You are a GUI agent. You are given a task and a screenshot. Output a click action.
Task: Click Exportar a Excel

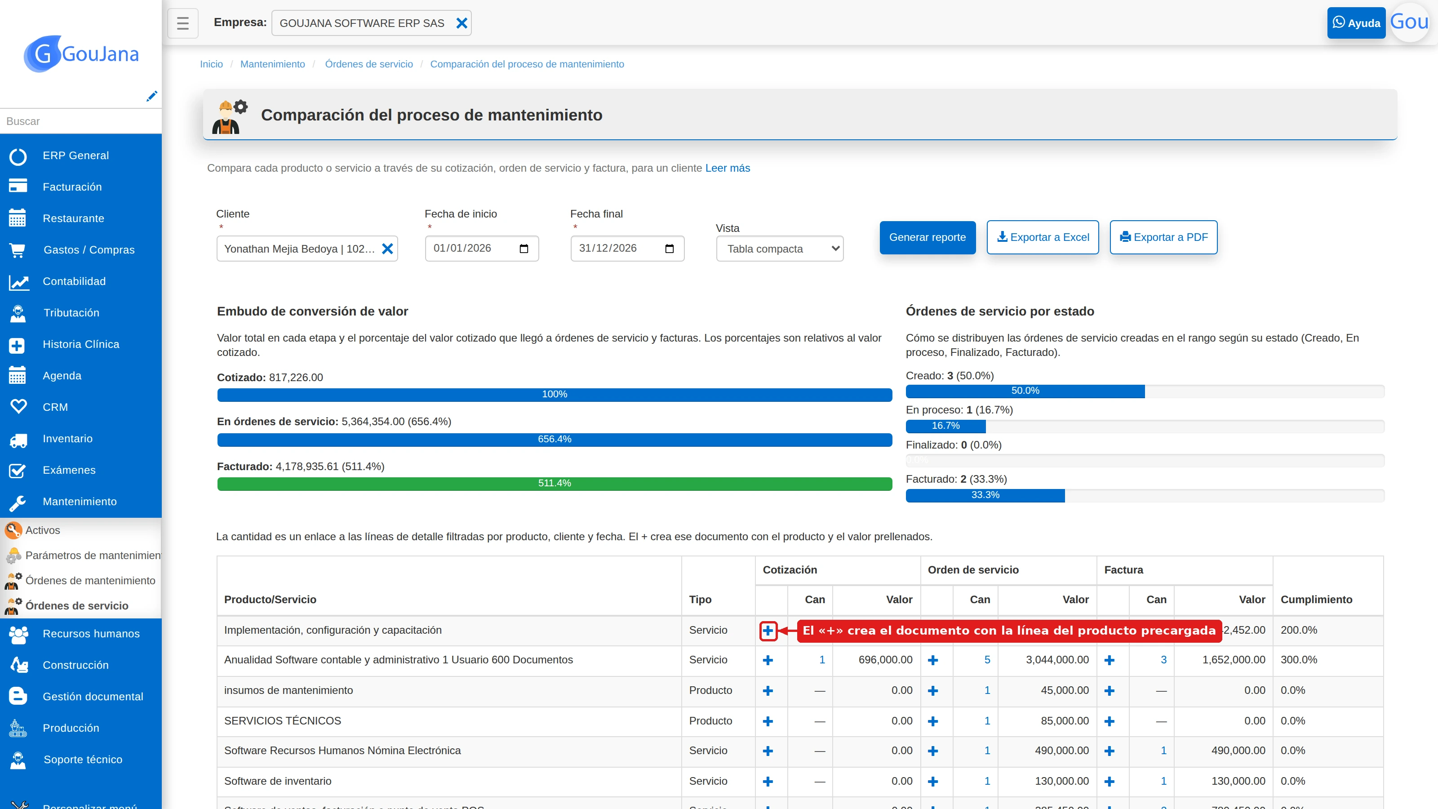coord(1043,237)
